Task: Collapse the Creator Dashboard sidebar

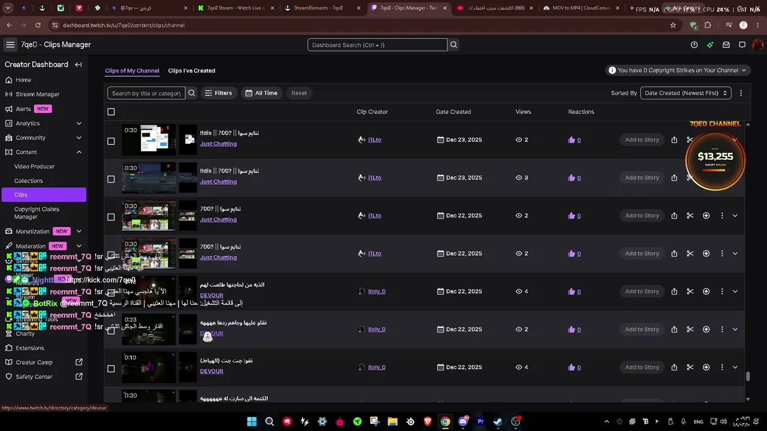Action: [x=78, y=65]
